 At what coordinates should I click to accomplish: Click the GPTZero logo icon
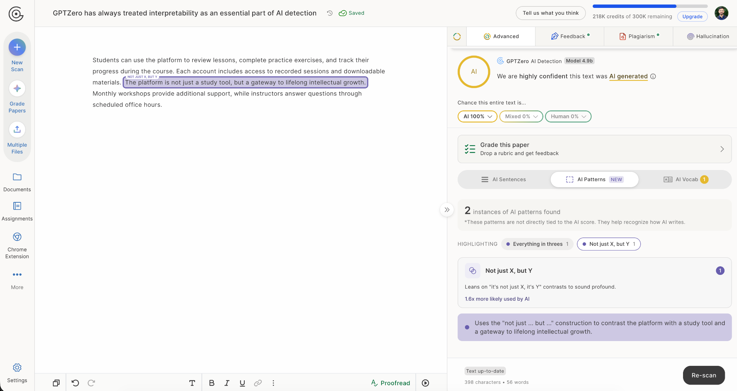[16, 14]
